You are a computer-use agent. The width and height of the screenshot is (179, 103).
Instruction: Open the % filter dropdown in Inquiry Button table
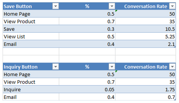[112, 66]
